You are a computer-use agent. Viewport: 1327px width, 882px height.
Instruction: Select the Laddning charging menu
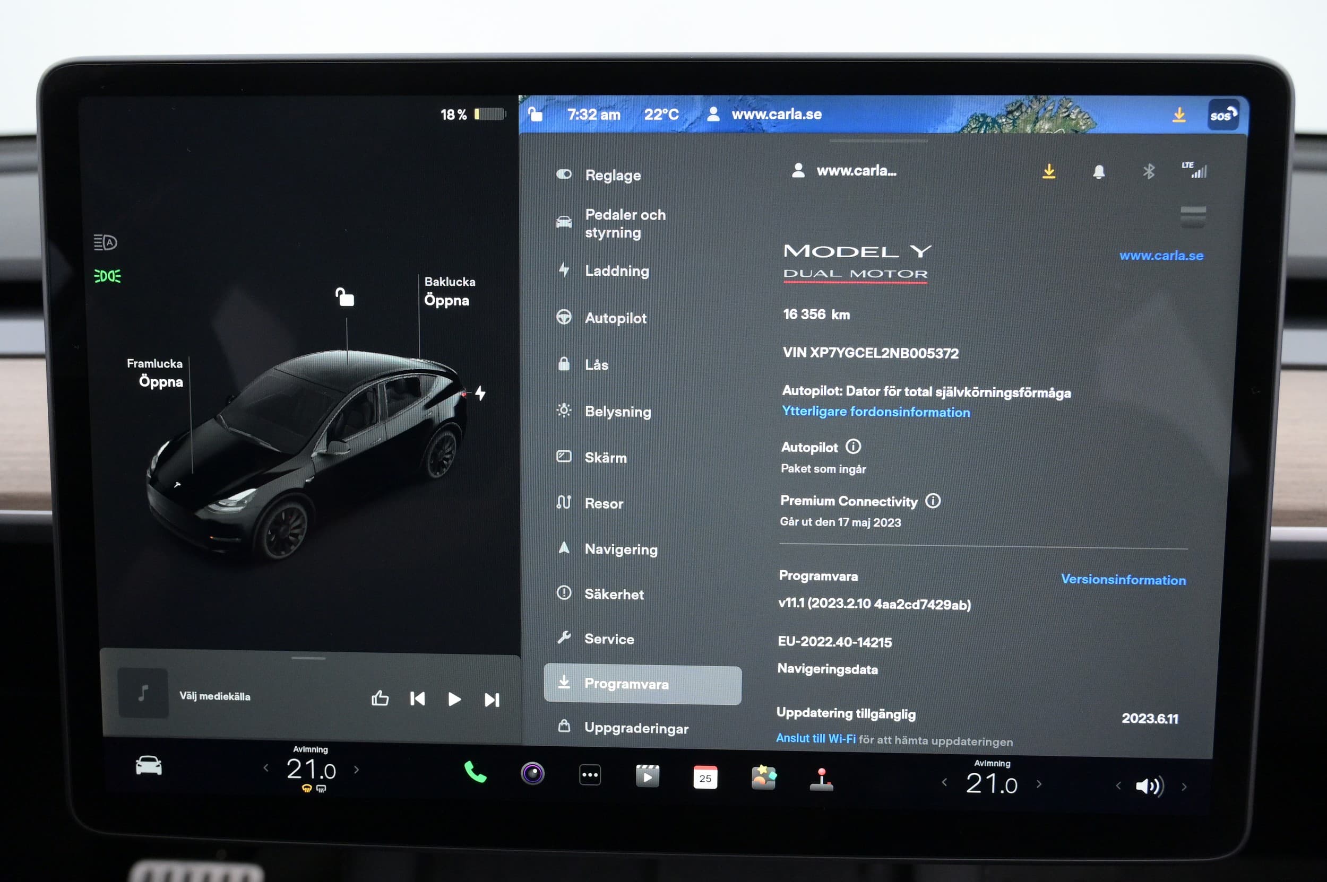coord(603,270)
